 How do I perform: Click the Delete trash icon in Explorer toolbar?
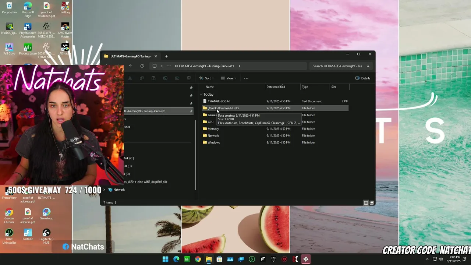tap(189, 78)
